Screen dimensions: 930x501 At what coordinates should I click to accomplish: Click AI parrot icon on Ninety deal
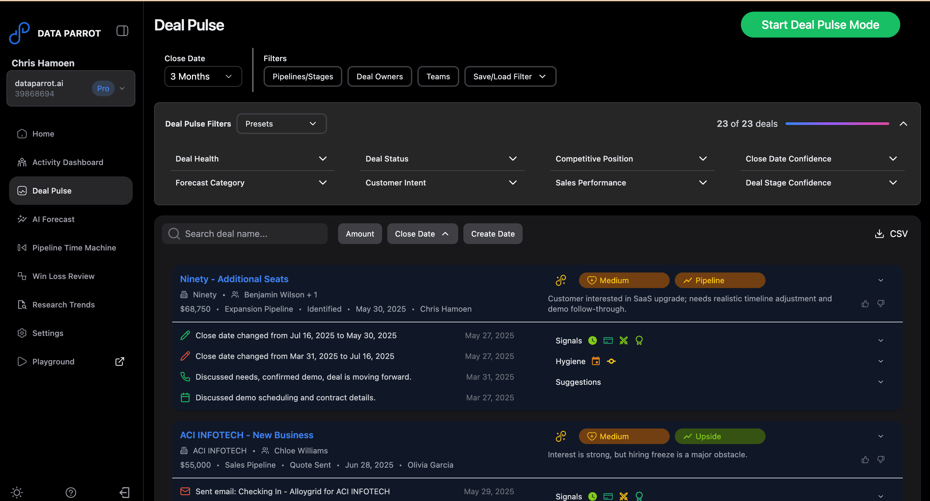coord(561,280)
